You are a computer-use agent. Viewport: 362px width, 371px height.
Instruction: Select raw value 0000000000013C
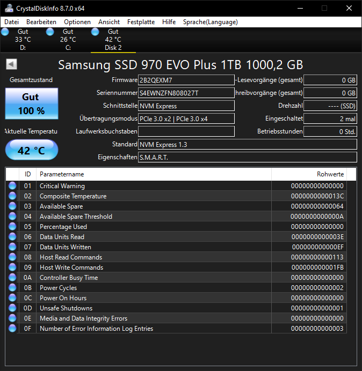(317, 196)
